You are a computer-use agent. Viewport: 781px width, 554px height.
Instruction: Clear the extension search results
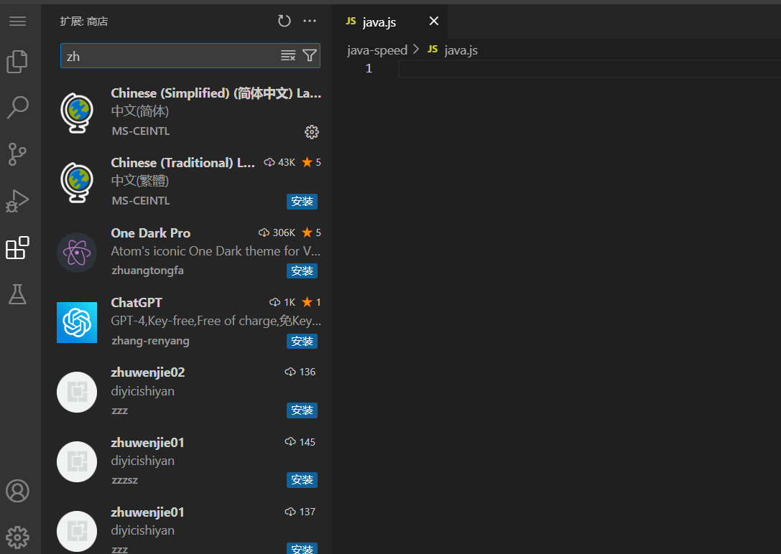coord(288,55)
